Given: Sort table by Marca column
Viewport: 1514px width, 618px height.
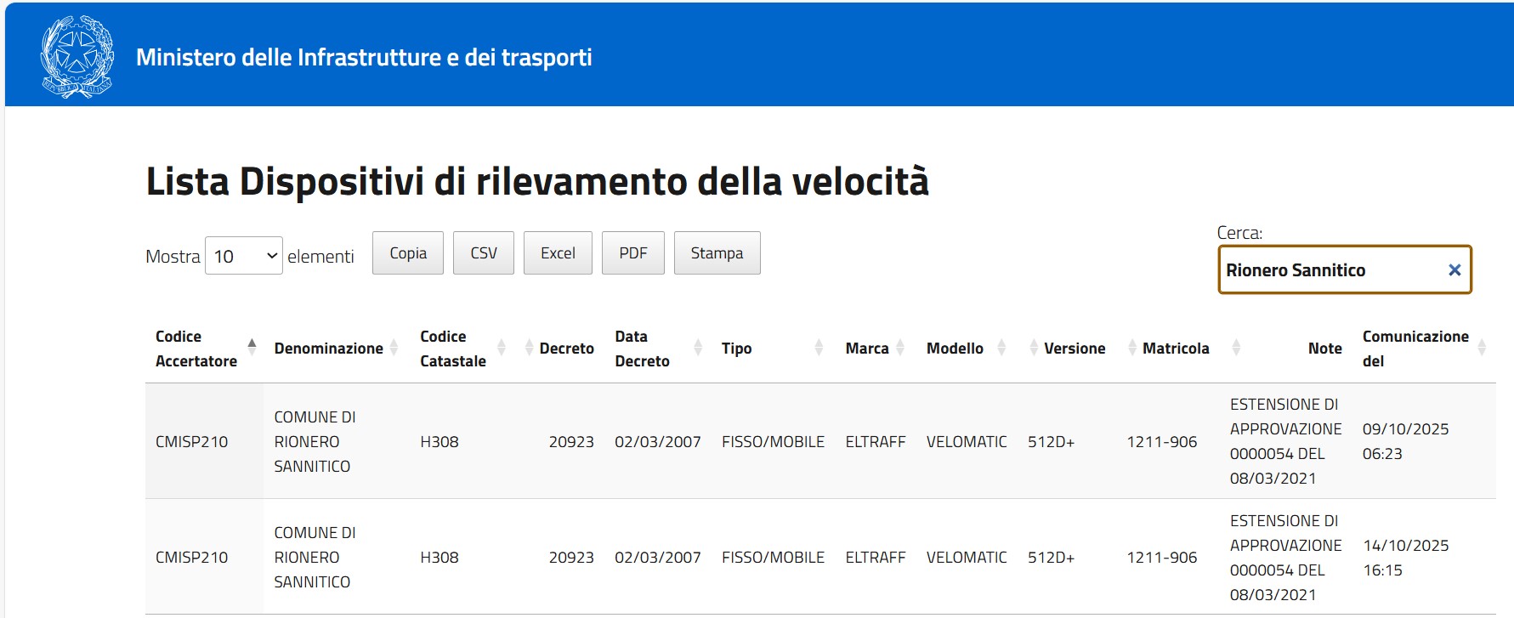Looking at the screenshot, I should pyautogui.click(x=866, y=349).
